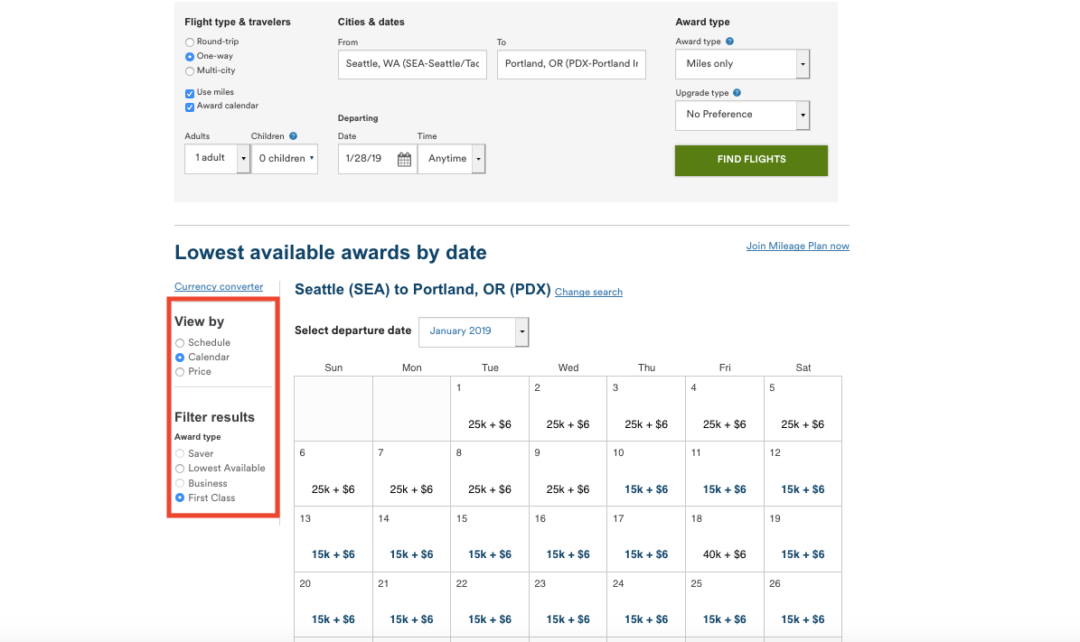
Task: Click the Upgrade type help icon
Action: click(737, 93)
